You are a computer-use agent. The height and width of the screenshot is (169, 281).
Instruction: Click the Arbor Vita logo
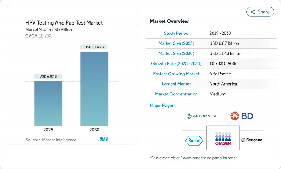pos(201,116)
